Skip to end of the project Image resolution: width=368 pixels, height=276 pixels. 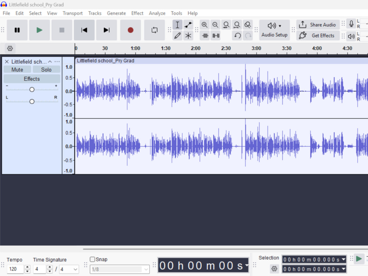(107, 30)
